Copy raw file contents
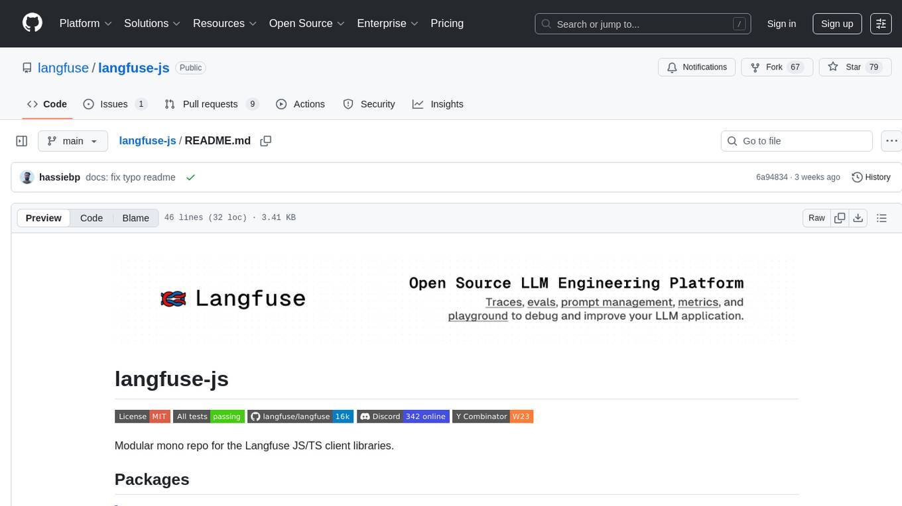Viewport: 902px width, 506px height. click(x=840, y=218)
